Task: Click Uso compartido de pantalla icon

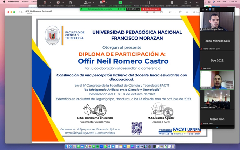Action: tap(120, 3)
